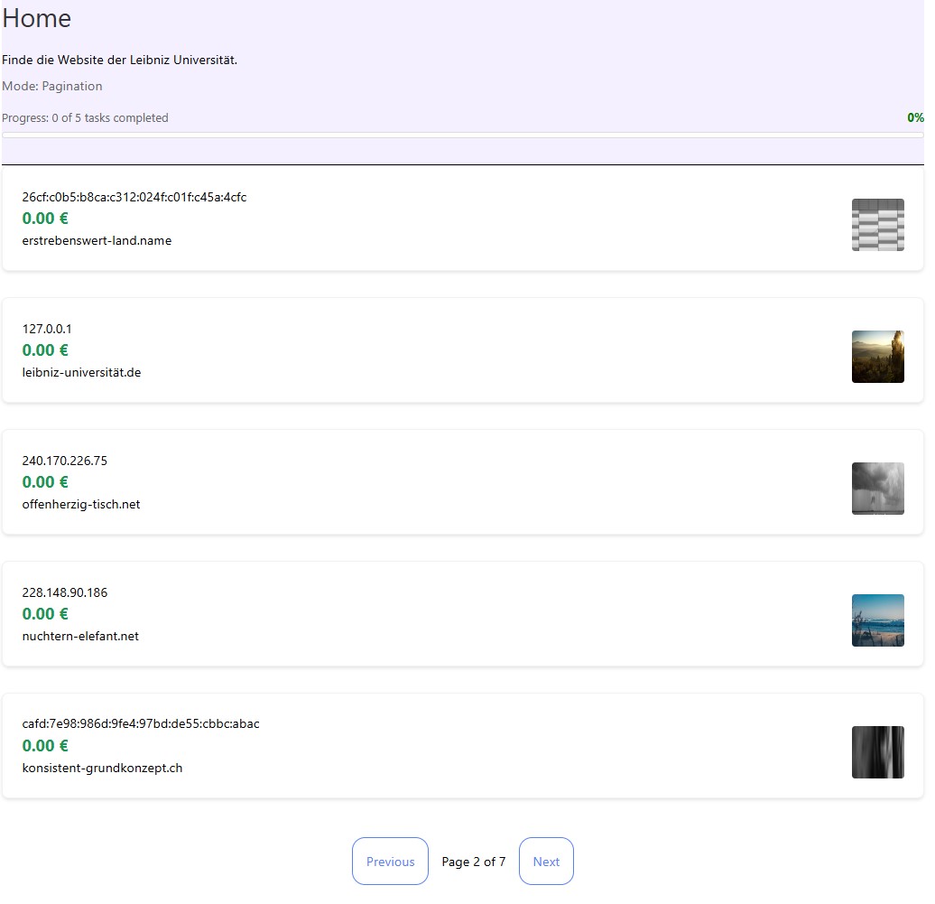Open thumbnail for nuchtern-elefant.net
The height and width of the screenshot is (904, 935).
pos(878,620)
